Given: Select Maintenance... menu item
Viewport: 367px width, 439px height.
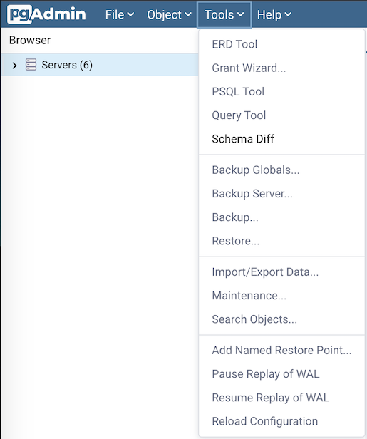Looking at the screenshot, I should [x=281, y=296].
